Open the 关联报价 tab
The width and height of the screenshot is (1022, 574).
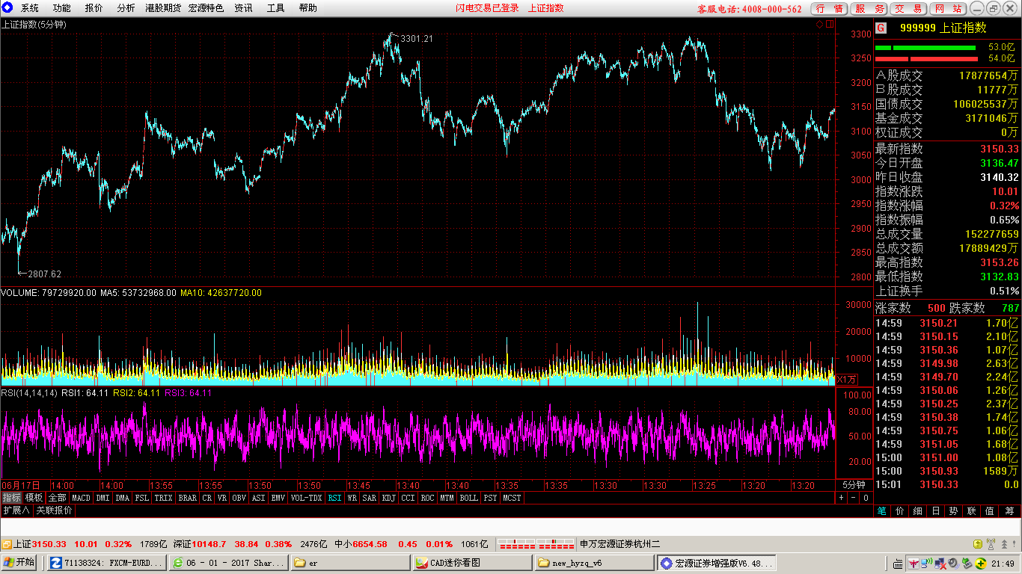pyautogui.click(x=55, y=510)
